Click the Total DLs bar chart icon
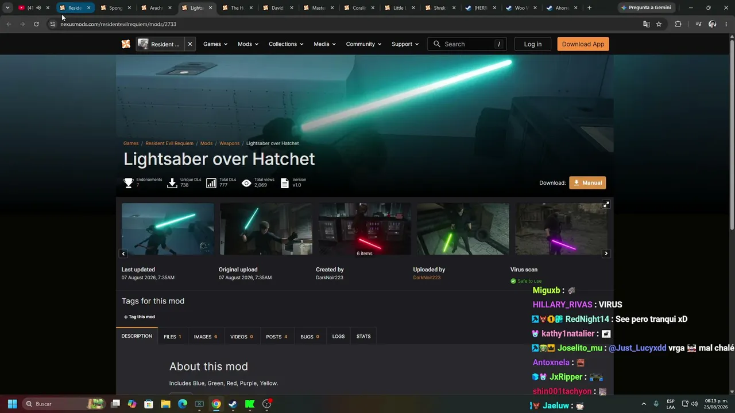This screenshot has height=413, width=735. tap(211, 183)
